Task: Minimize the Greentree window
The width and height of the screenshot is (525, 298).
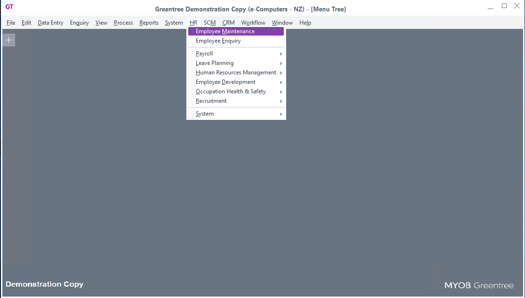Action: (490, 7)
